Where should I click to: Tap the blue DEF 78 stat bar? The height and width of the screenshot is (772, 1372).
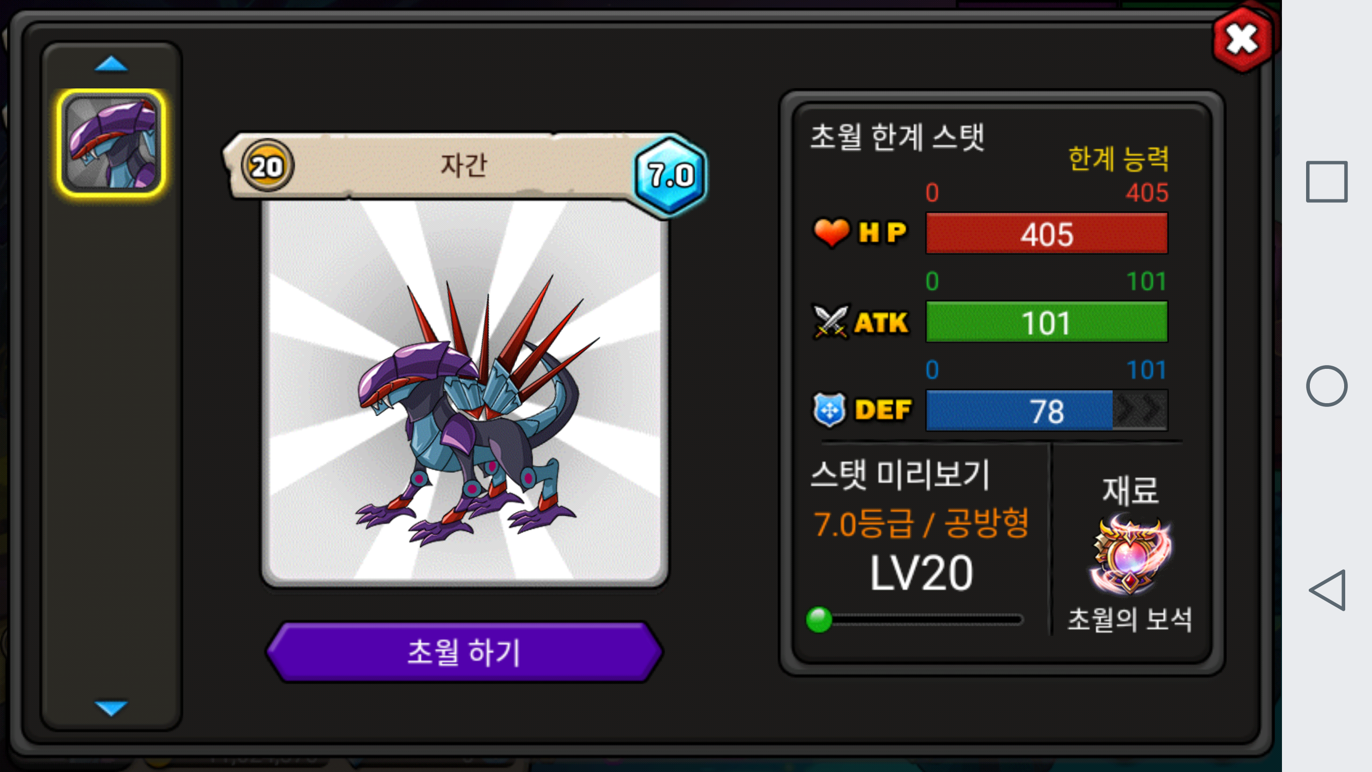(x=1047, y=411)
